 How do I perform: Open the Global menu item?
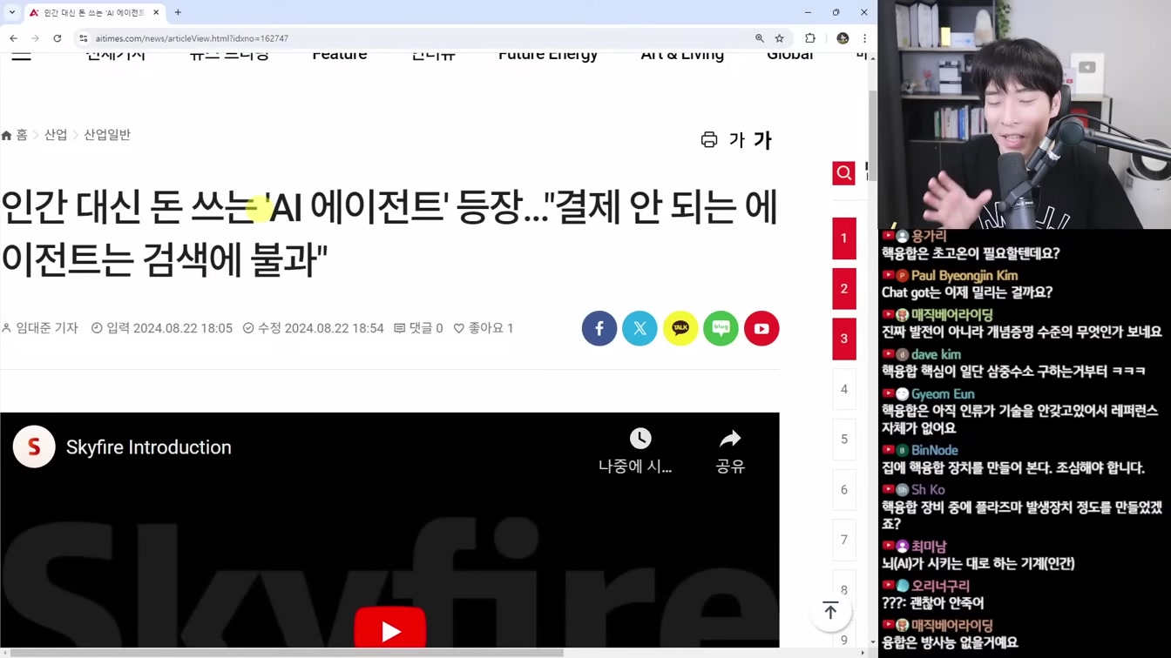[790, 56]
